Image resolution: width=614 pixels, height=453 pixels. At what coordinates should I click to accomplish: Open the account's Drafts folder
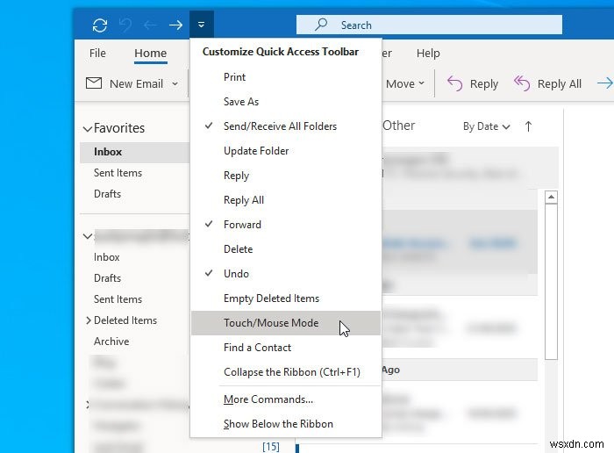[x=107, y=278]
